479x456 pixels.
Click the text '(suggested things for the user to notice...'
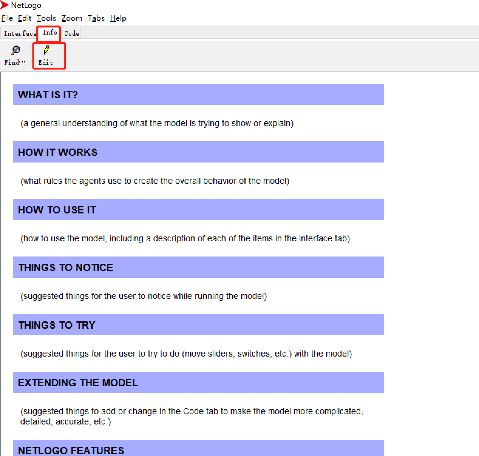pos(144,296)
